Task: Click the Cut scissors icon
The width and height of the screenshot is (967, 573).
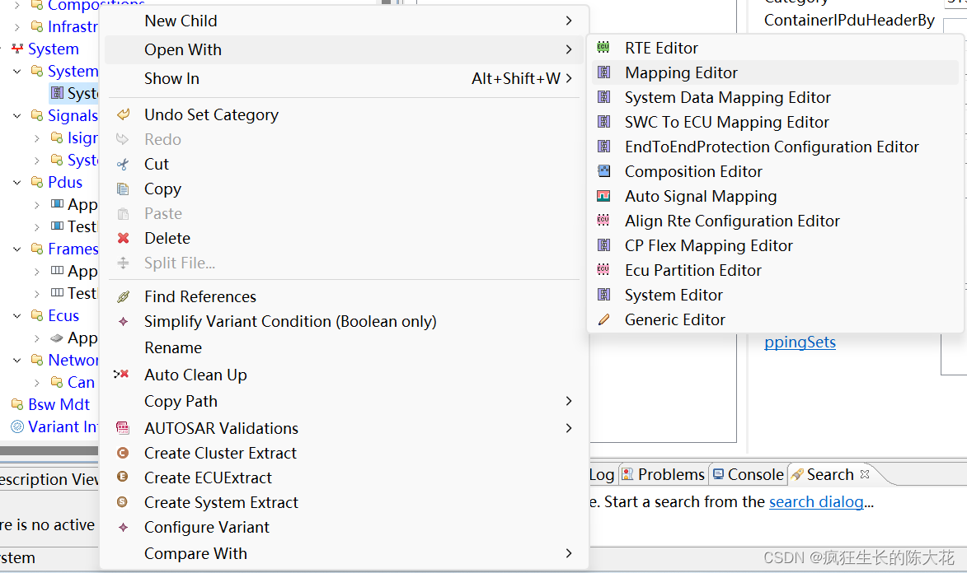Action: click(124, 164)
